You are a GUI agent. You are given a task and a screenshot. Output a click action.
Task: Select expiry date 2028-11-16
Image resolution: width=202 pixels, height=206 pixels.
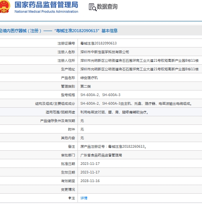click(90, 181)
